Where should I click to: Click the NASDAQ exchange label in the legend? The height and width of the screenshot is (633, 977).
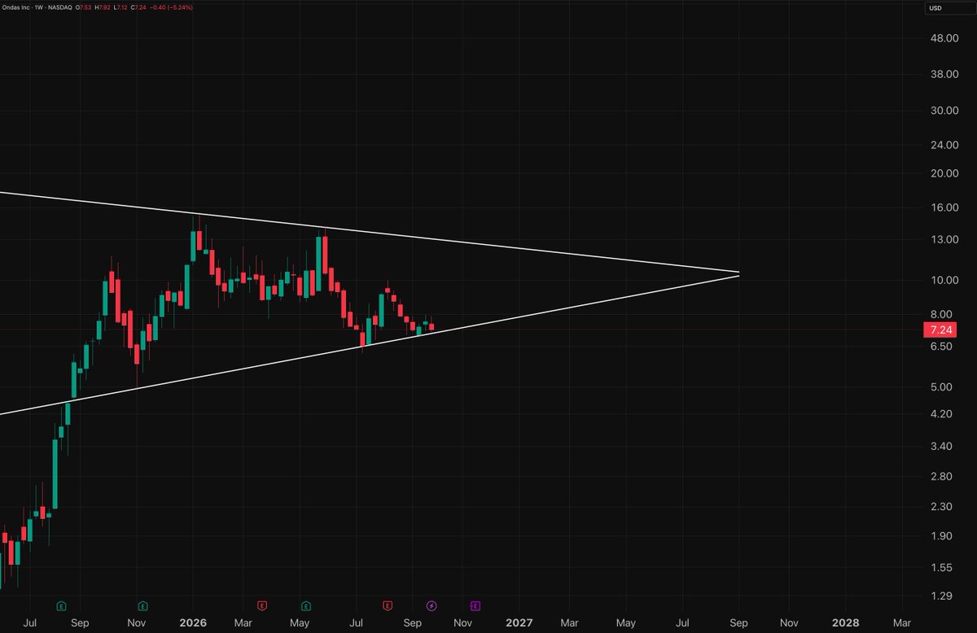point(61,7)
